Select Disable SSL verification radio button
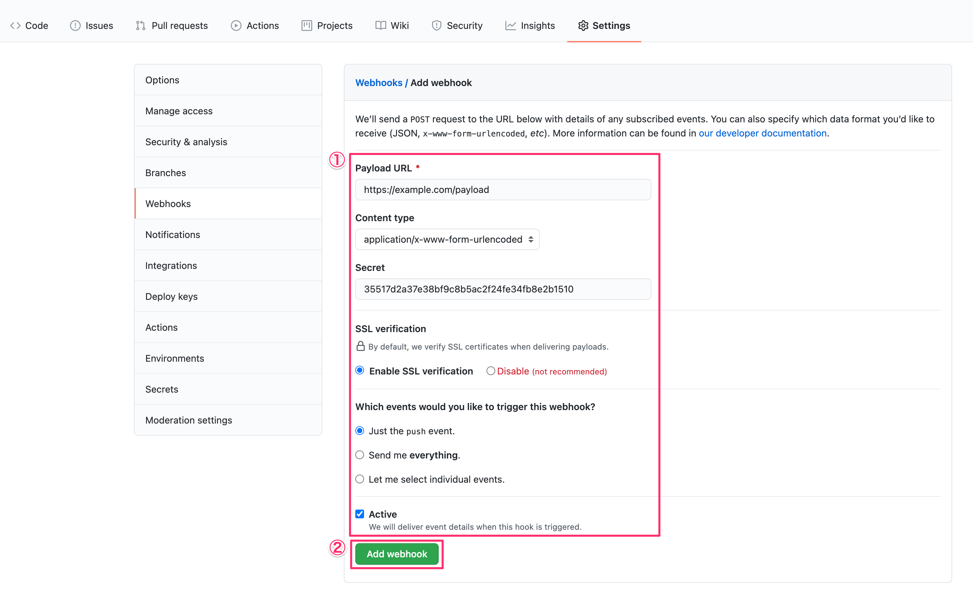 [491, 371]
